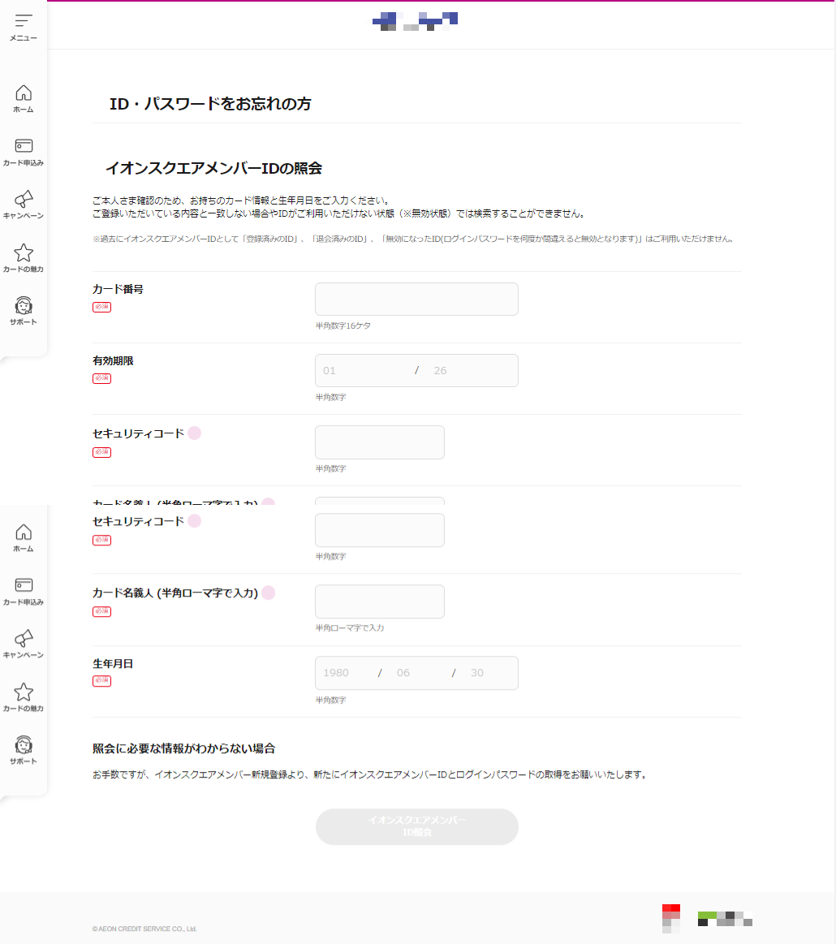Click the site logo at the top
This screenshot has height=944, width=836.
point(415,22)
